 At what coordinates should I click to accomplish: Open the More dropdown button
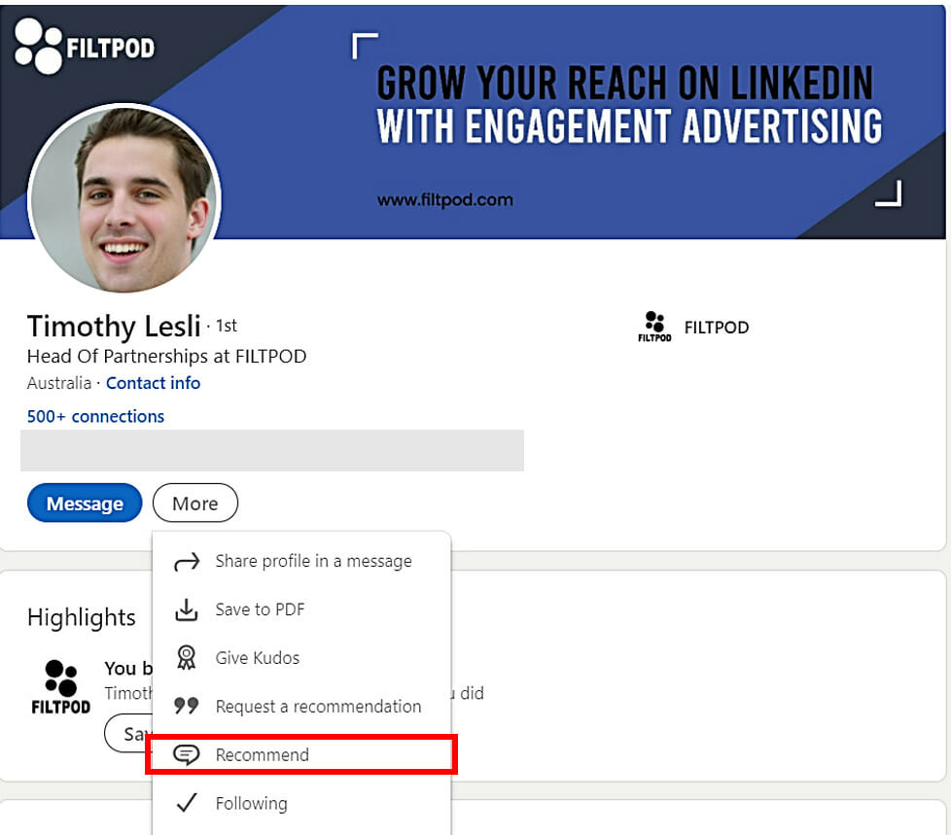[x=195, y=503]
